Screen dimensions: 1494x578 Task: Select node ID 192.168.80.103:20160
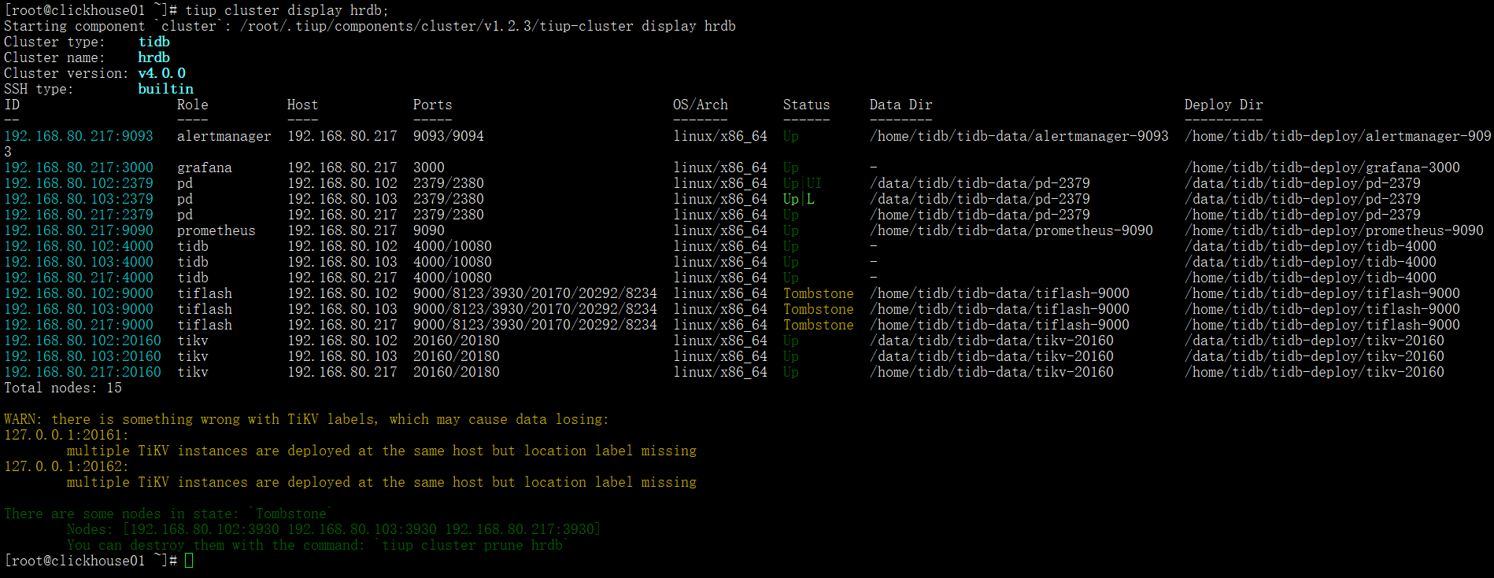(83, 356)
